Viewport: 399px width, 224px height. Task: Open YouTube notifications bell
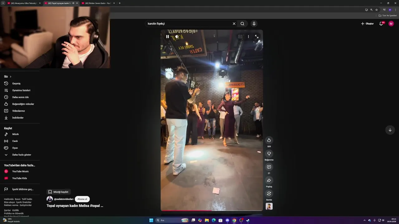tap(381, 24)
